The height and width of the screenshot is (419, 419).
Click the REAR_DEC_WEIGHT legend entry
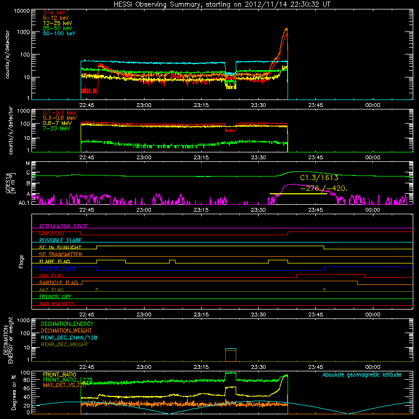pos(64,345)
